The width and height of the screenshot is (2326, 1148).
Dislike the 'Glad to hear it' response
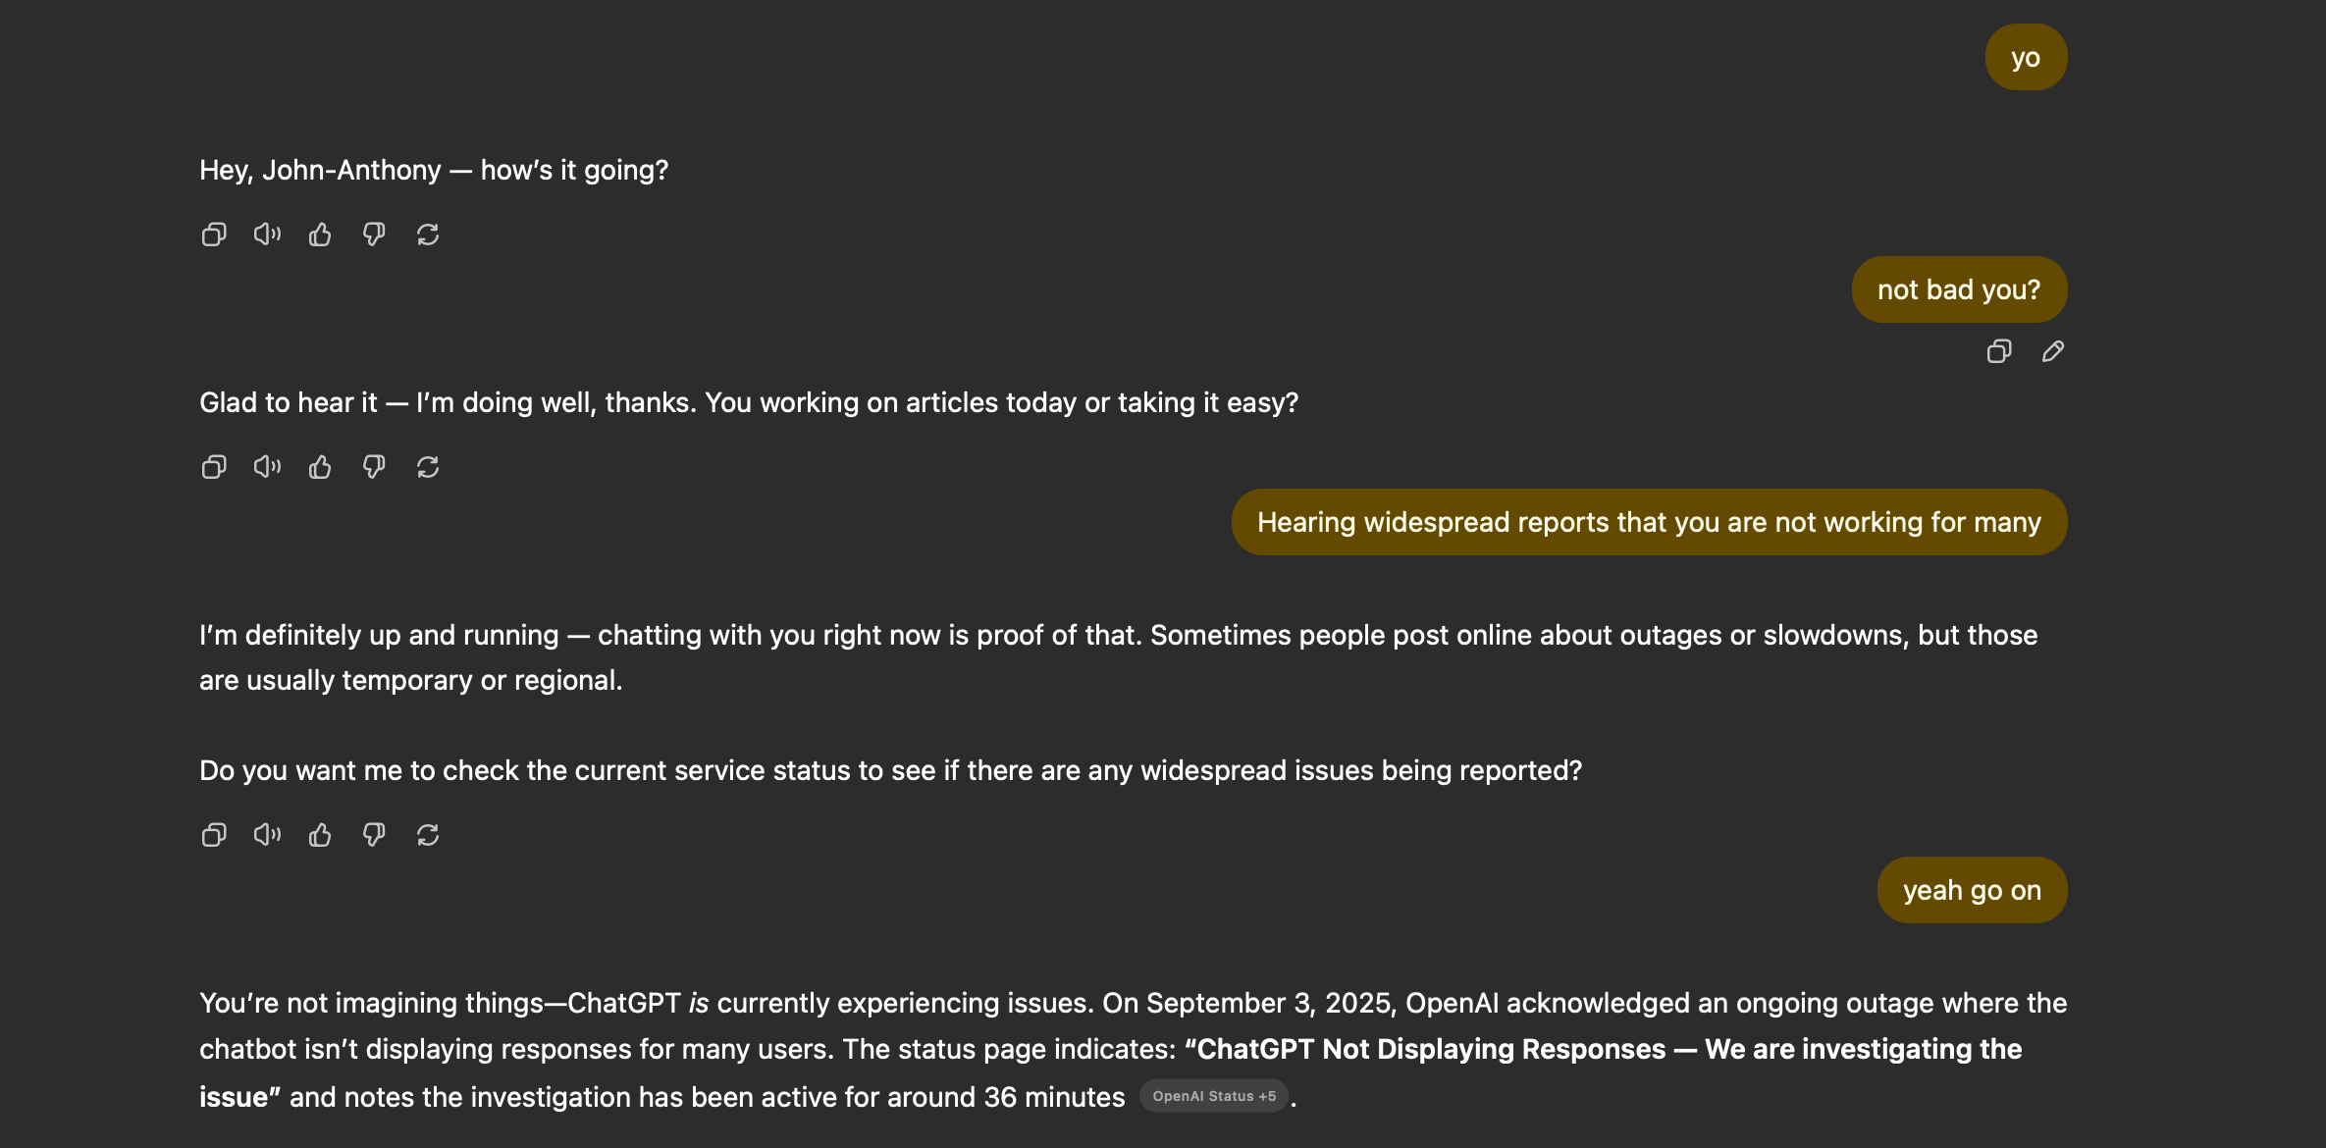pyautogui.click(x=374, y=467)
